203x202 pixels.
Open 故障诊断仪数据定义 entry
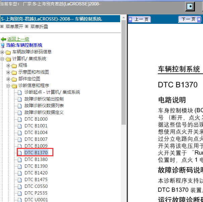coord(44,112)
